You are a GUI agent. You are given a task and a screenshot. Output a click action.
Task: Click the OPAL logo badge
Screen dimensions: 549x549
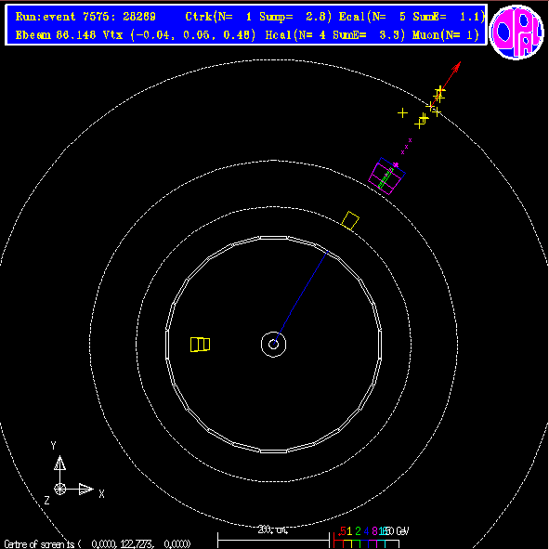point(516,32)
